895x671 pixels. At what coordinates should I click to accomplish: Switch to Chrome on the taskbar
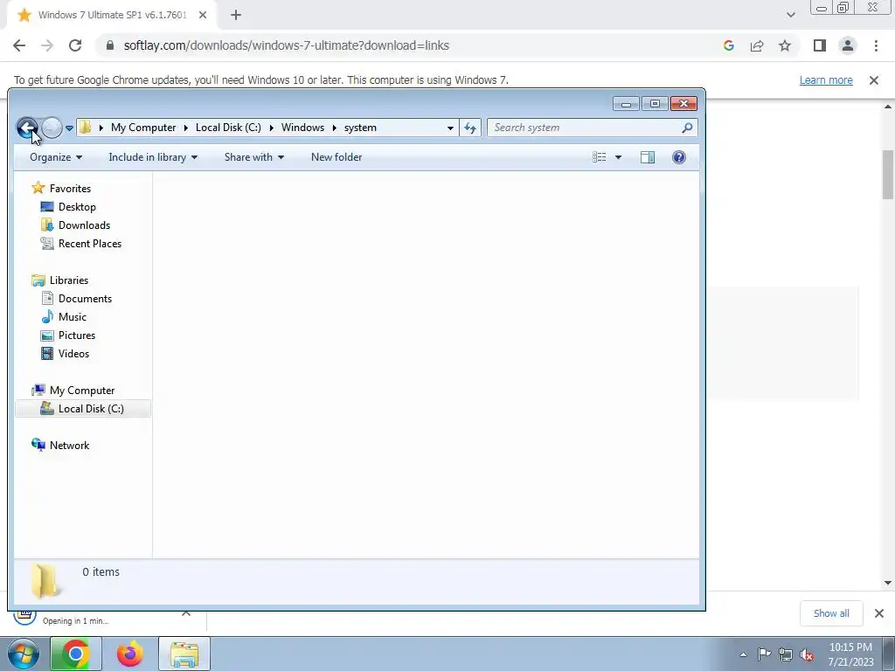76,654
